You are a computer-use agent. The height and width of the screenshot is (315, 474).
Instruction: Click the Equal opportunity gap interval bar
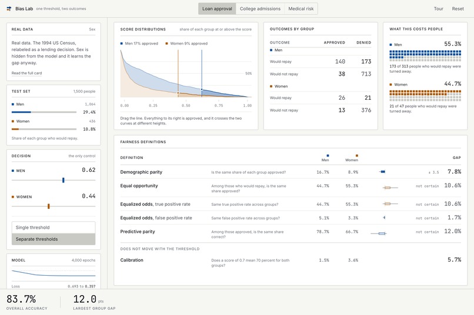click(390, 188)
